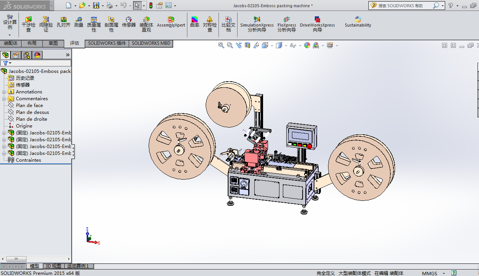Image resolution: width=479 pixels, height=276 pixels.
Task: Start the AssemblyXpert tool
Action: click(x=171, y=22)
